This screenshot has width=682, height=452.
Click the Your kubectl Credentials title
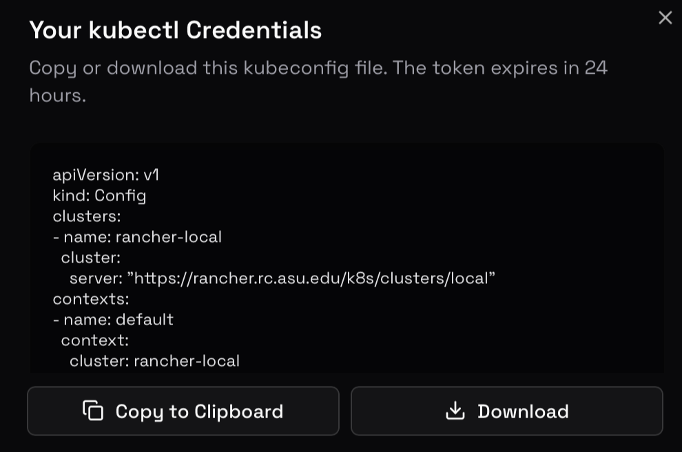pyautogui.click(x=175, y=30)
